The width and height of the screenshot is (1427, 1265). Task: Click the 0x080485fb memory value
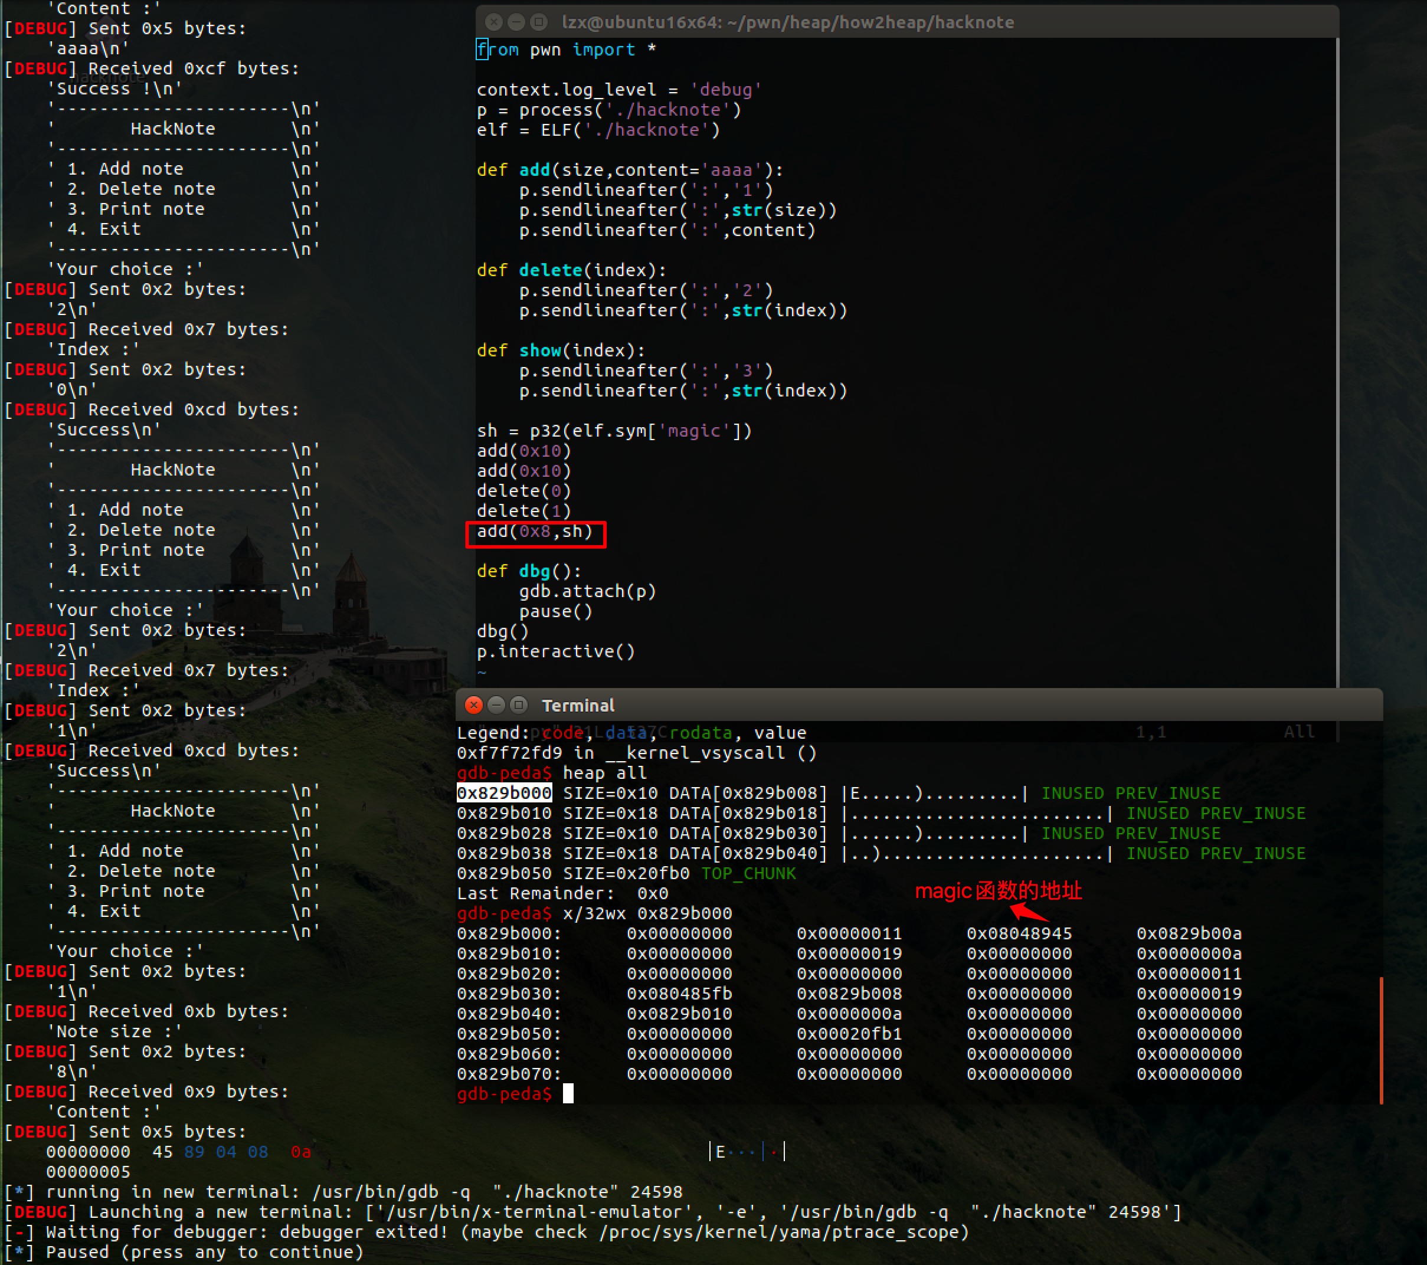pyautogui.click(x=679, y=994)
